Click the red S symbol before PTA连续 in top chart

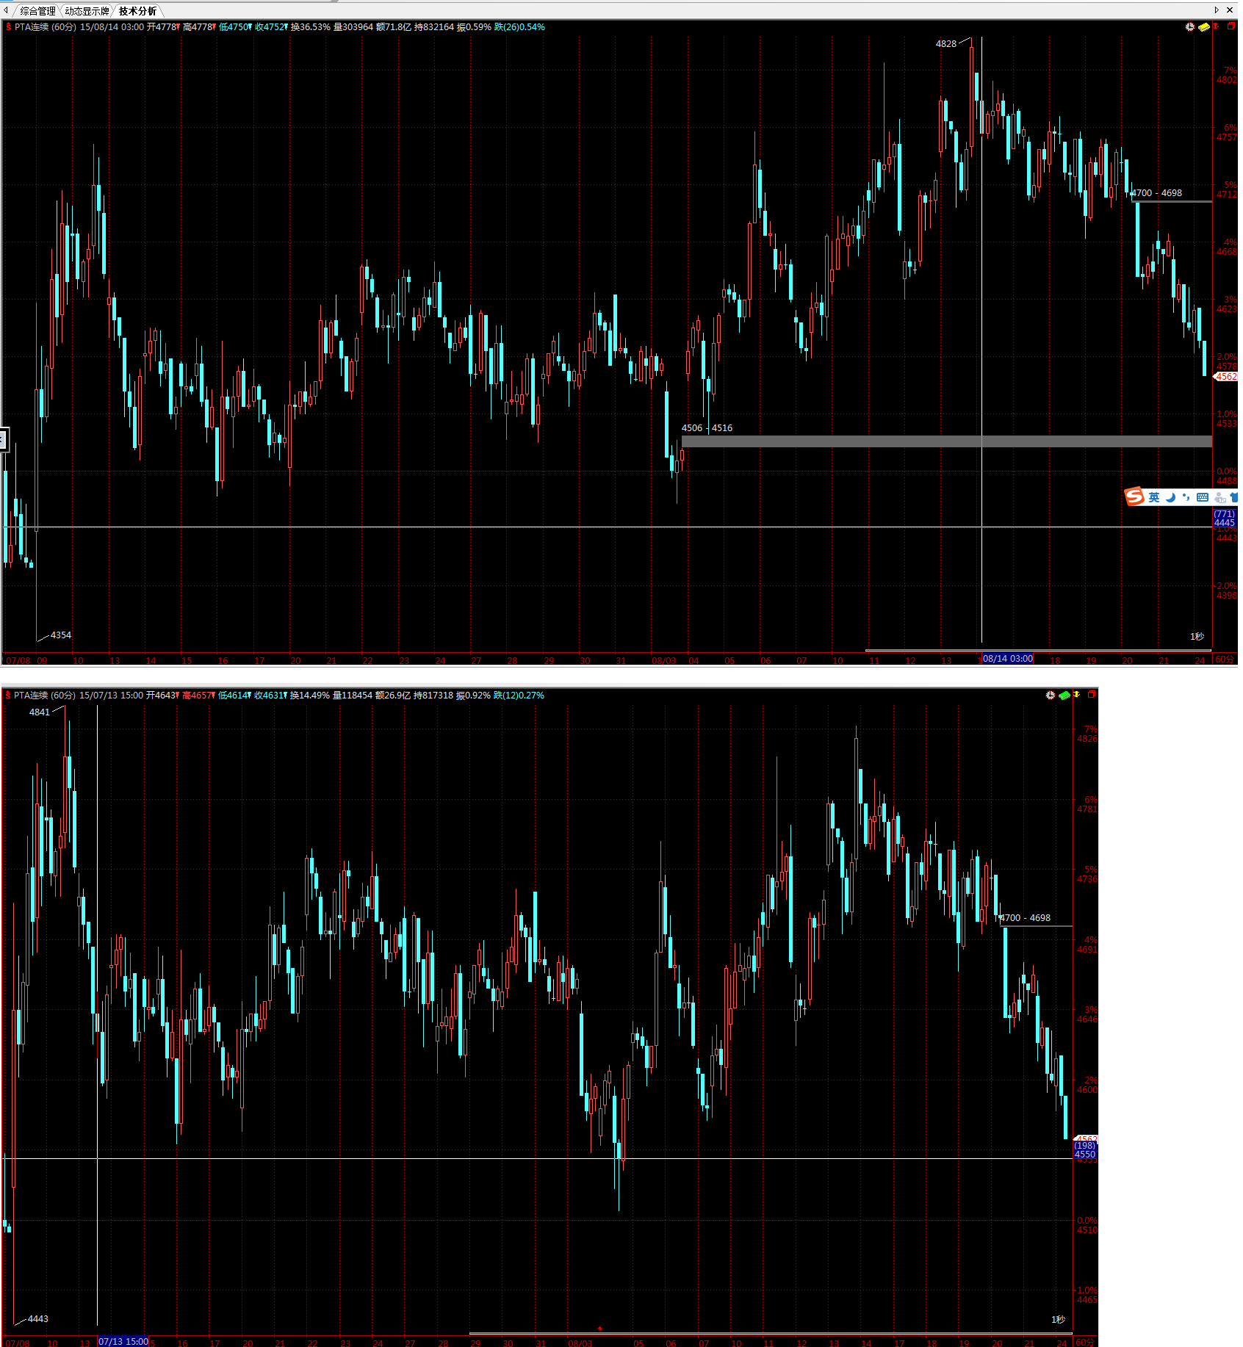[8, 27]
